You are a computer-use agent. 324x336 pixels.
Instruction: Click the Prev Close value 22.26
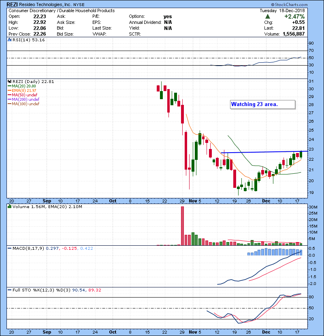40,34
